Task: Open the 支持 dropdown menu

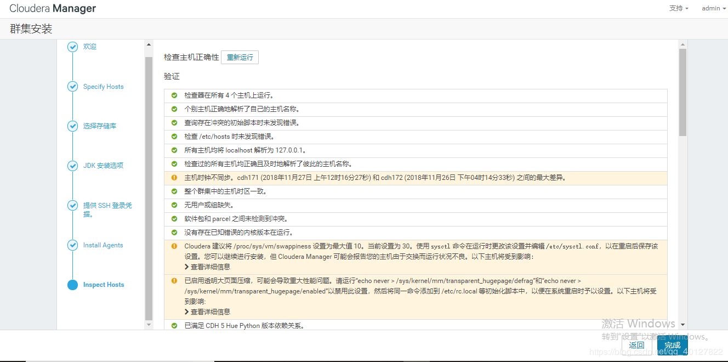Action: [x=679, y=8]
